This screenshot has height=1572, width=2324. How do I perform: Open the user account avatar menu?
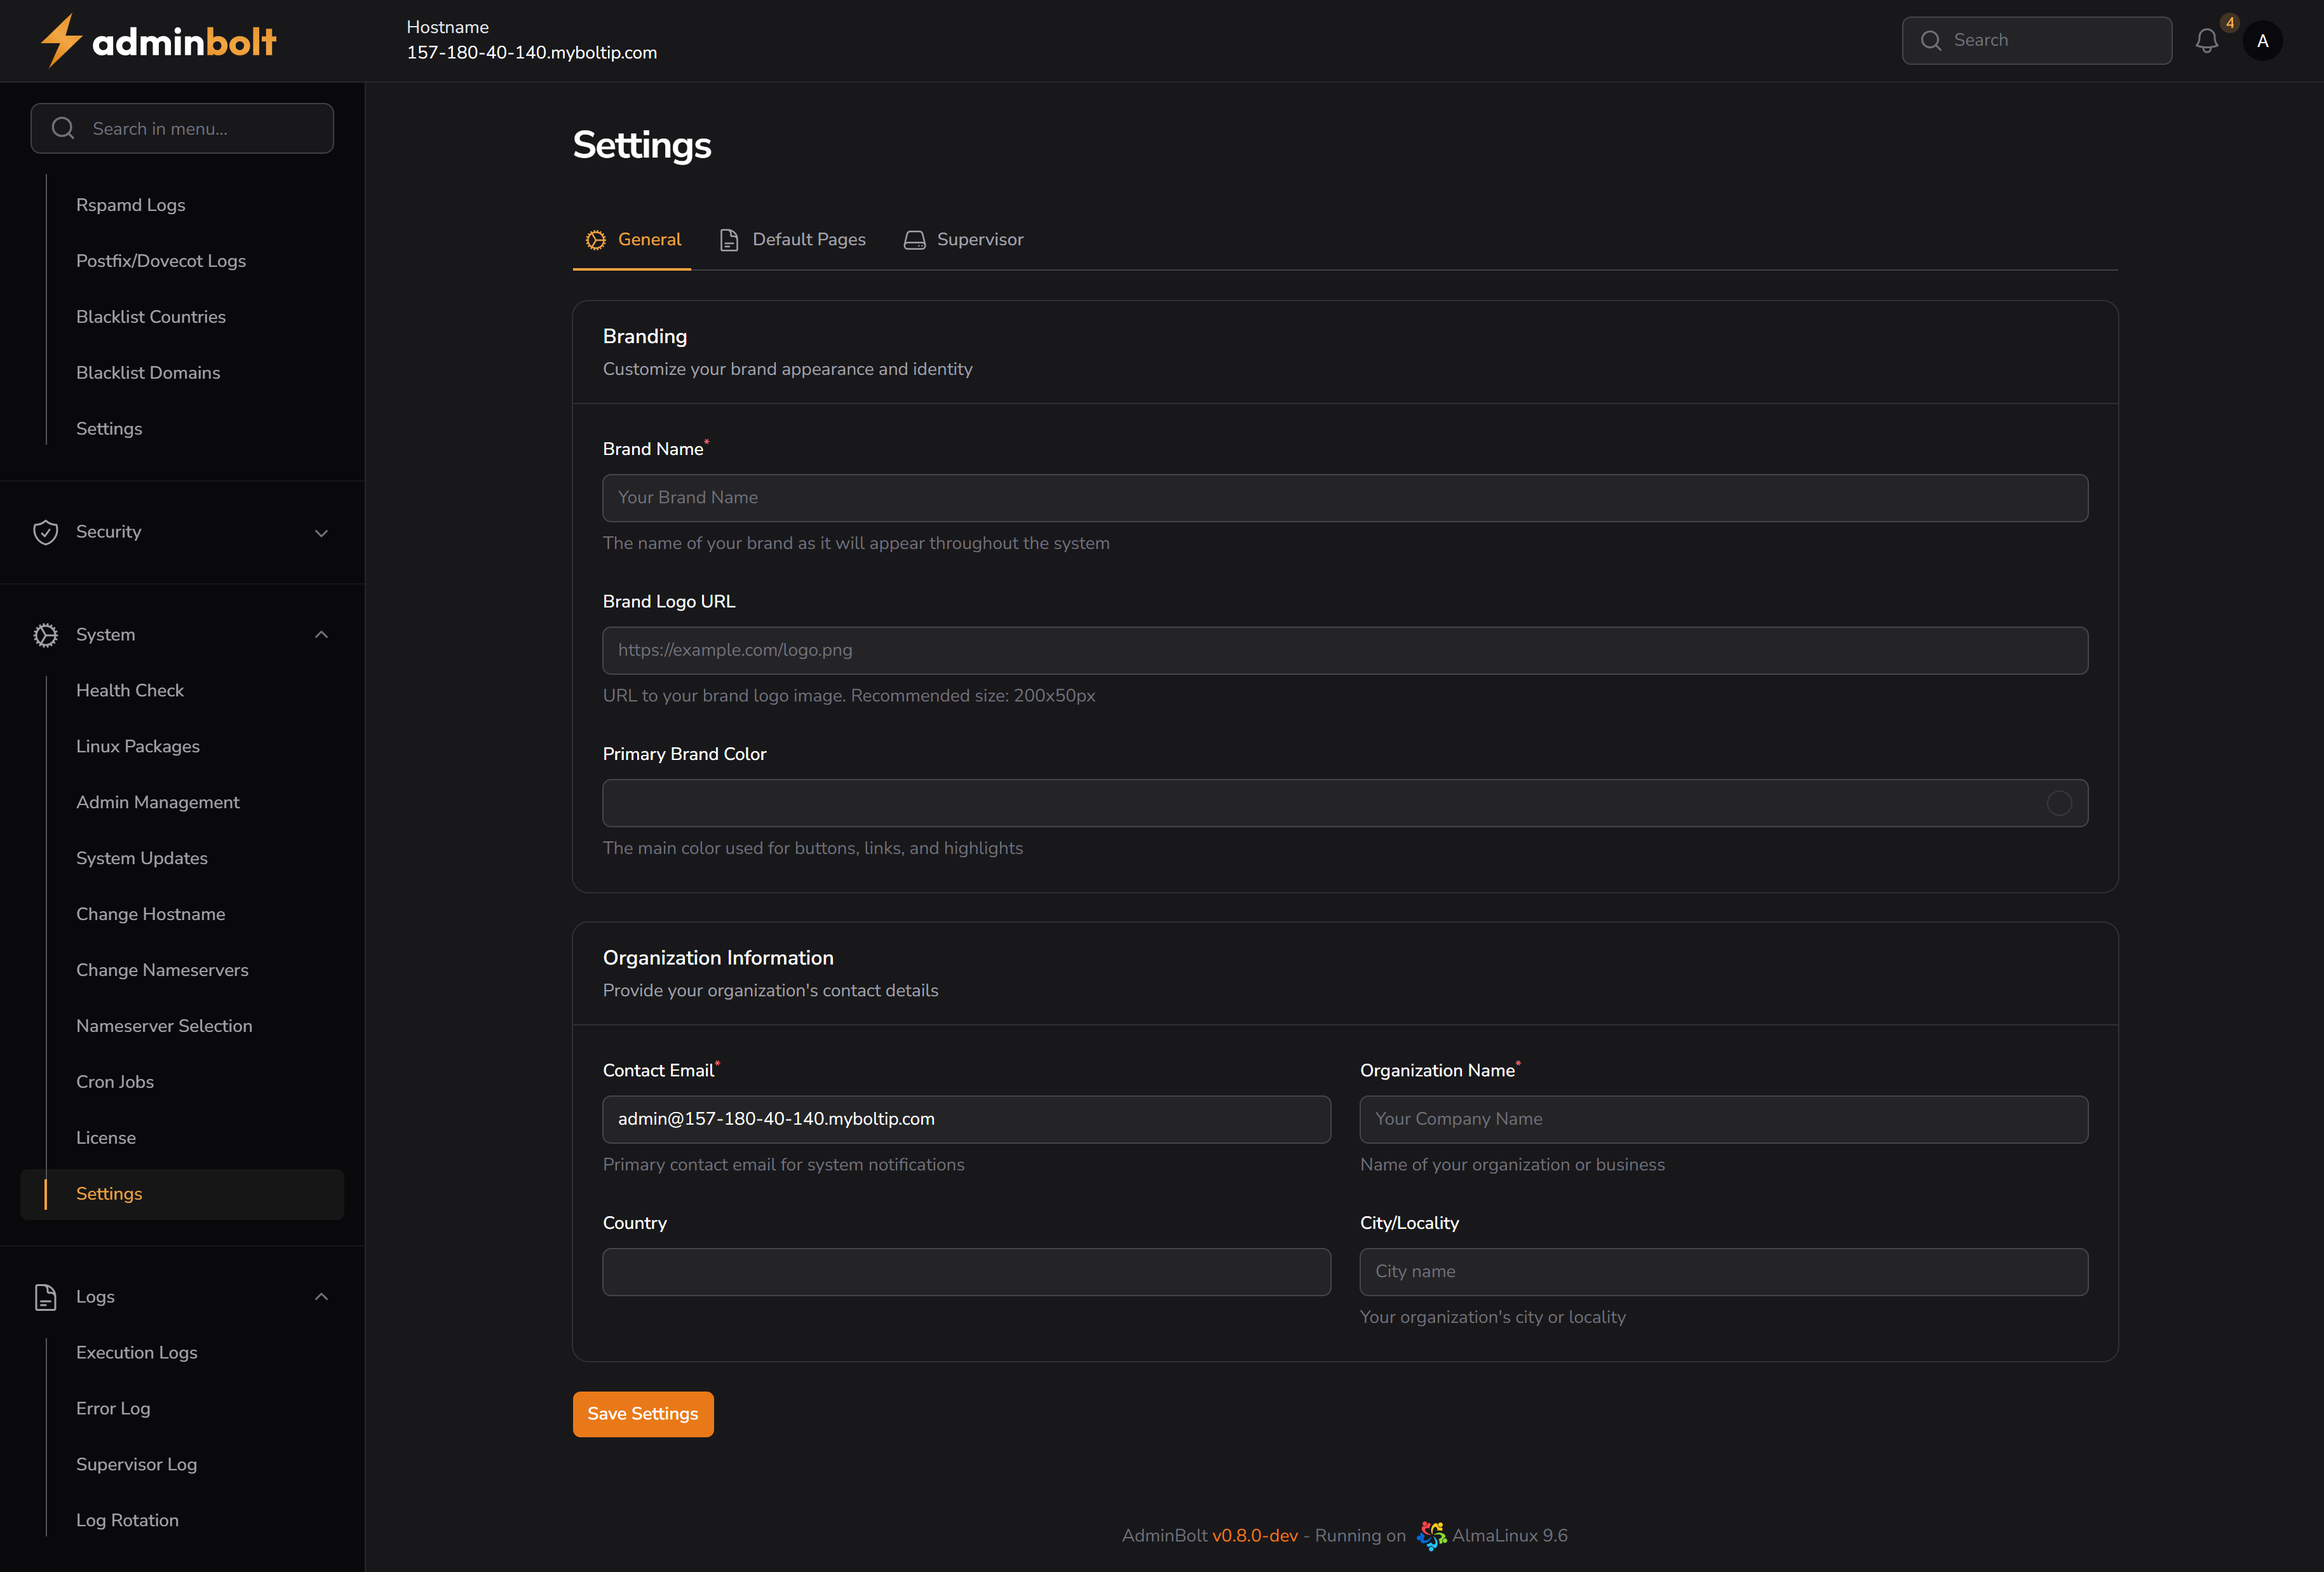click(x=2263, y=41)
